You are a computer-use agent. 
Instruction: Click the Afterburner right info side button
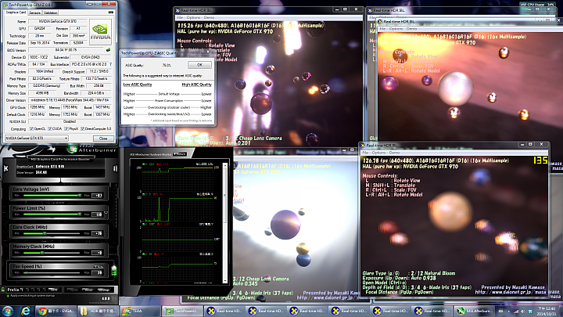point(115,168)
